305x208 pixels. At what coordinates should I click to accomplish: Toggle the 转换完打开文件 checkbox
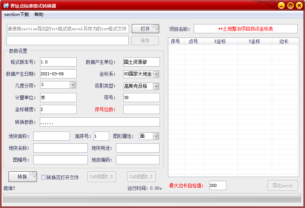tap(44, 177)
